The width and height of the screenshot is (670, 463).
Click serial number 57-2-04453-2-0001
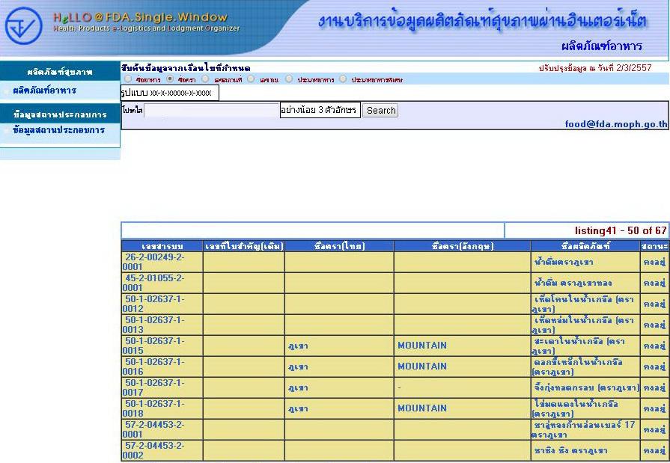click(153, 429)
